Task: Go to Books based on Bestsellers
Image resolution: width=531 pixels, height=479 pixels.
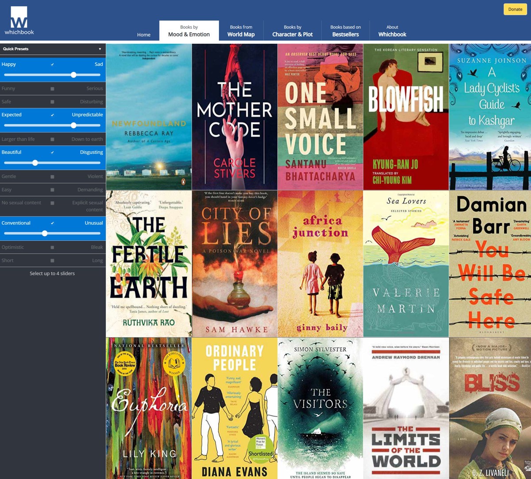Action: [x=345, y=31]
